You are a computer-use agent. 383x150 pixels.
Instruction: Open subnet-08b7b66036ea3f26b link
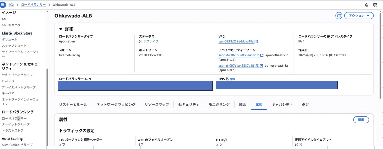tap(239, 55)
